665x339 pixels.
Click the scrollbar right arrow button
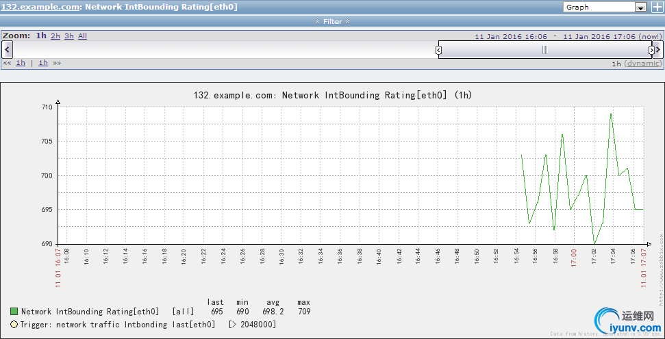click(658, 49)
